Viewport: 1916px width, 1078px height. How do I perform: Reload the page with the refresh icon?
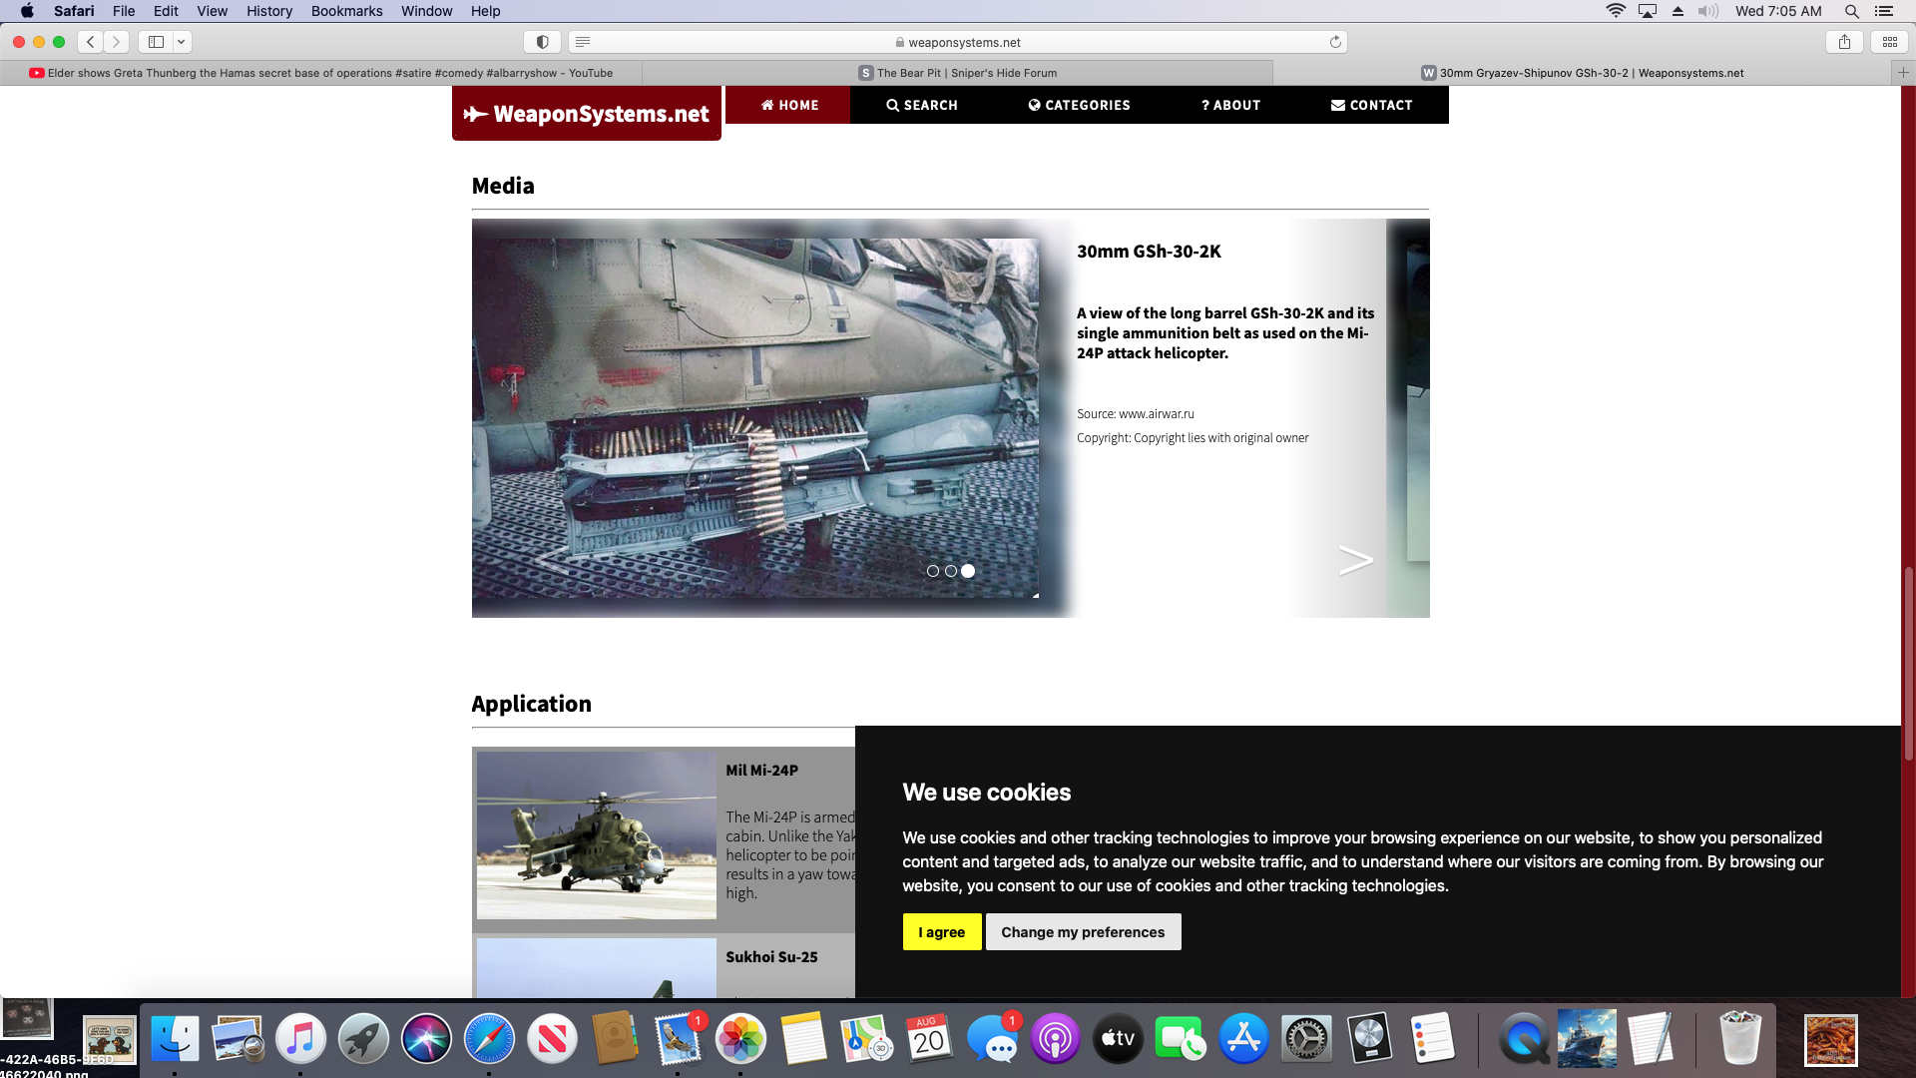[1335, 42]
